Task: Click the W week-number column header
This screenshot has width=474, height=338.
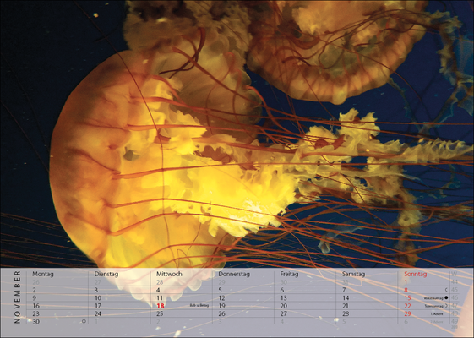Action: (x=454, y=274)
